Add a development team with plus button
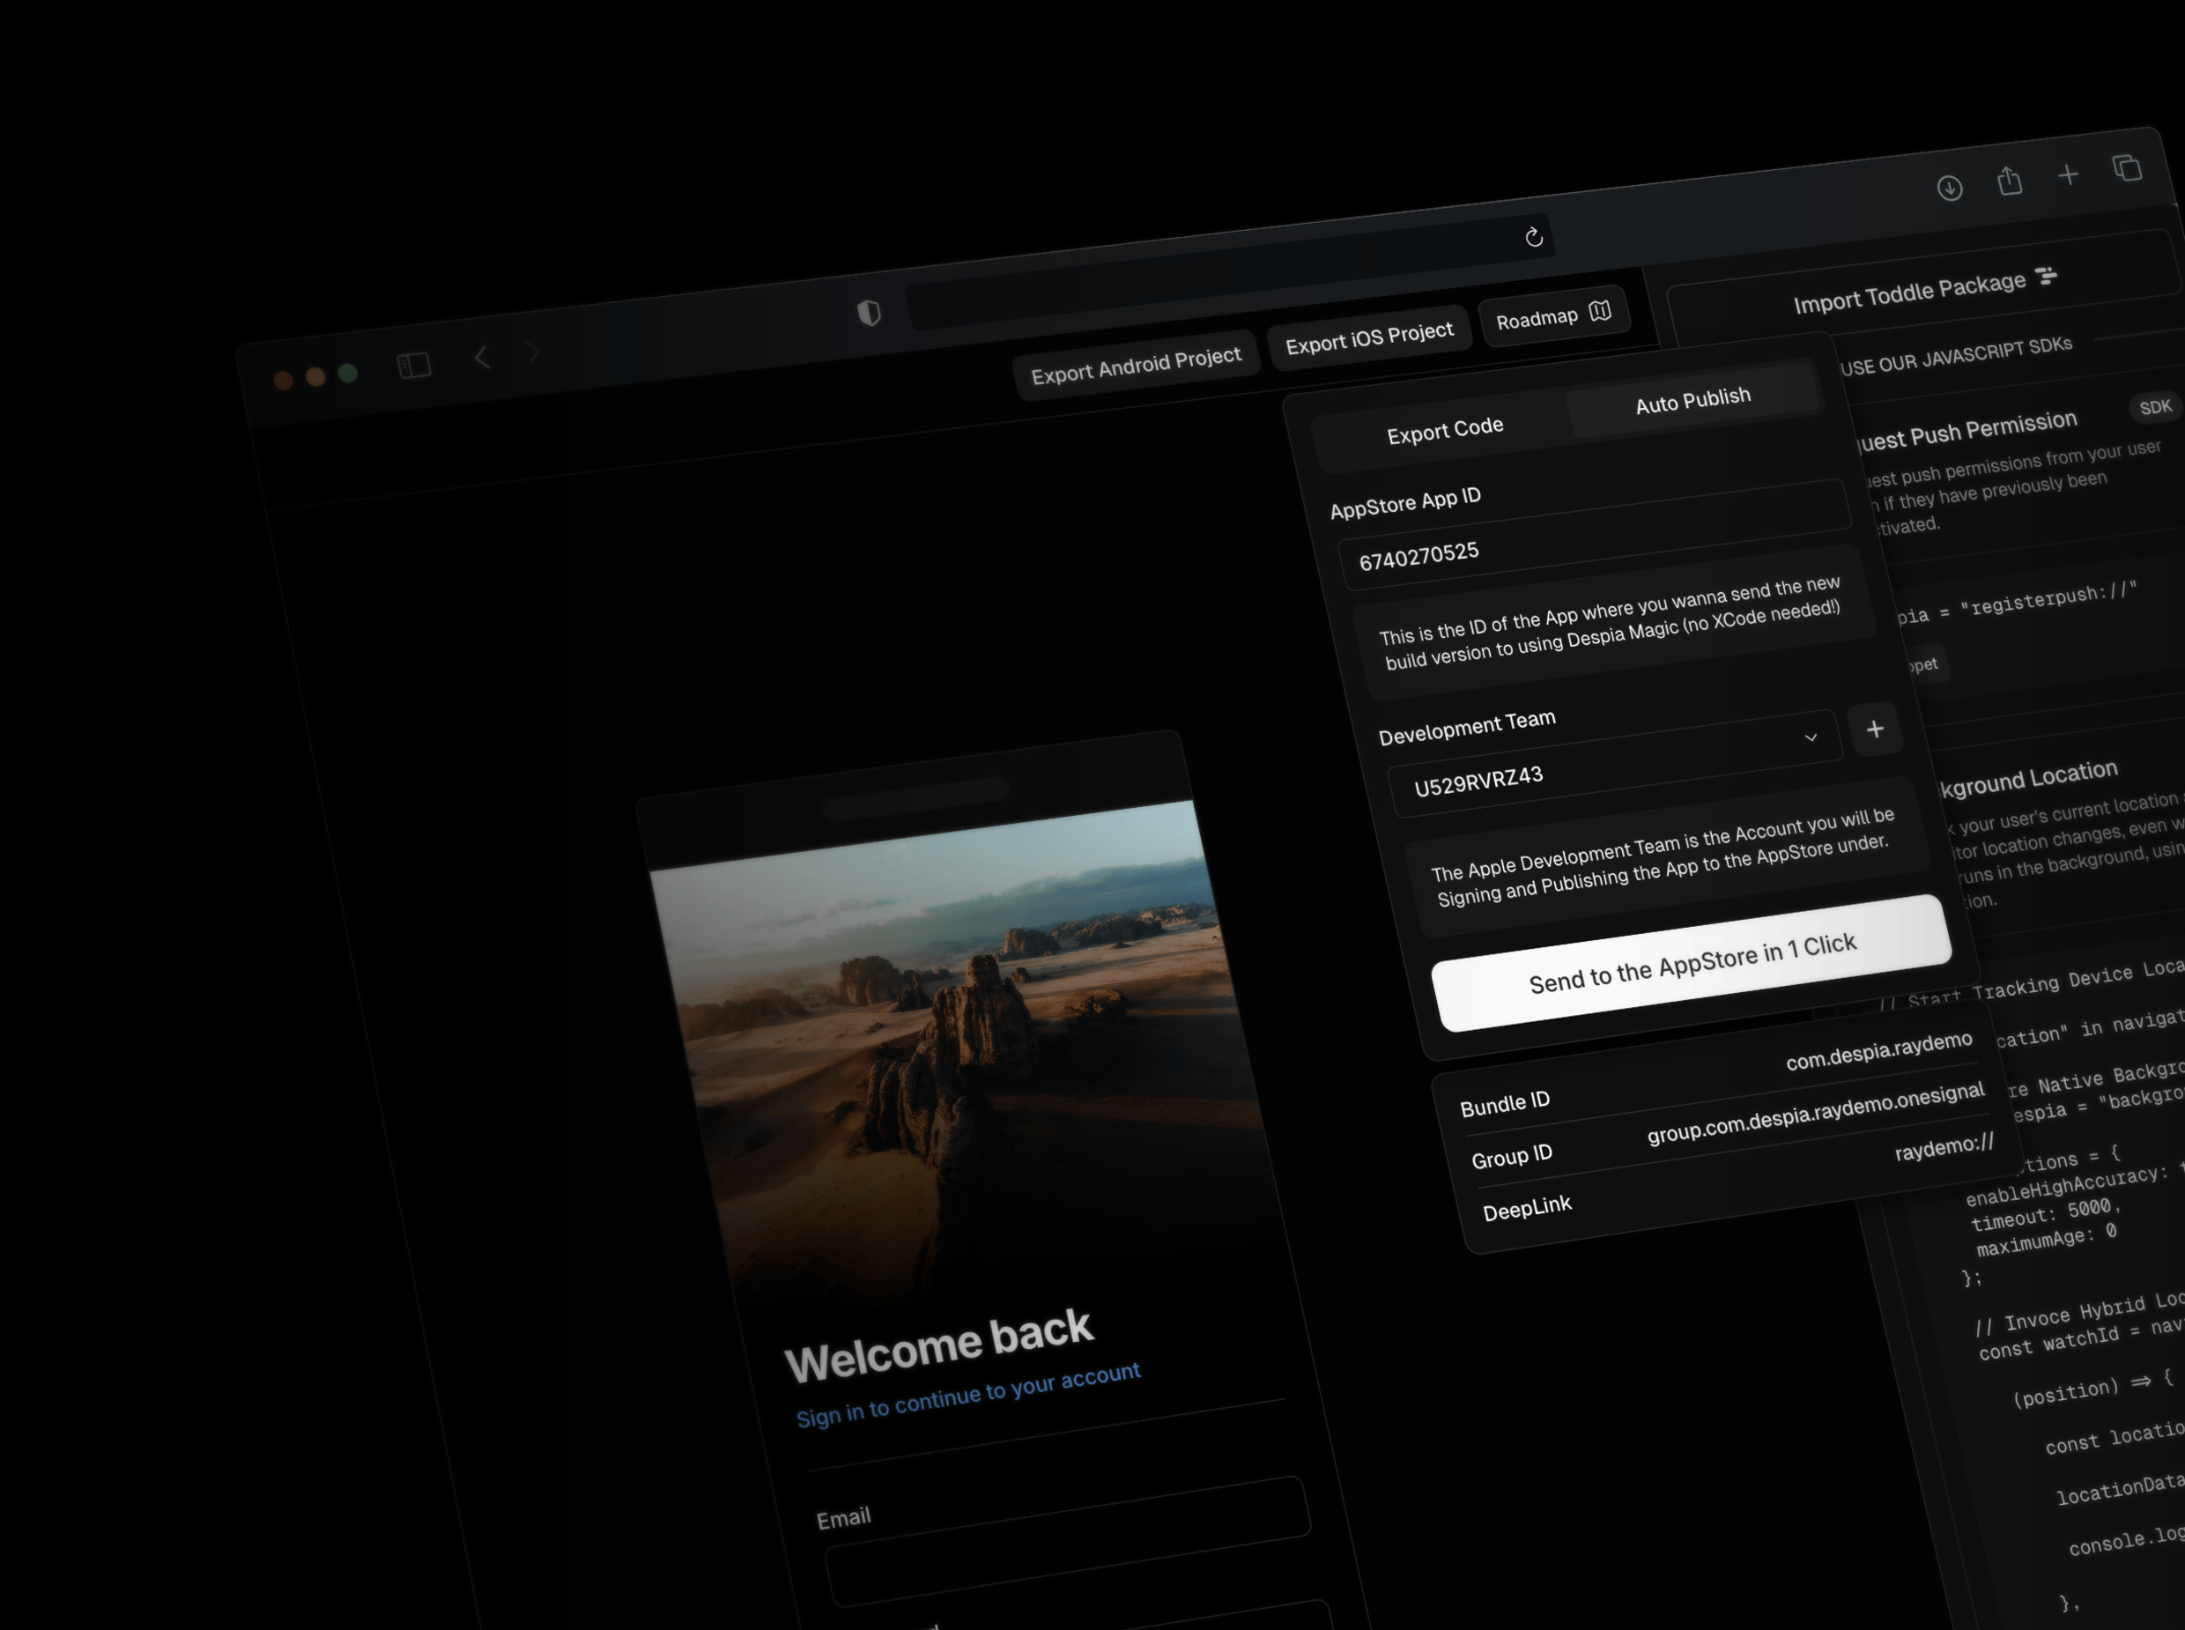Screen dimensions: 2185x1630 (x=1875, y=730)
